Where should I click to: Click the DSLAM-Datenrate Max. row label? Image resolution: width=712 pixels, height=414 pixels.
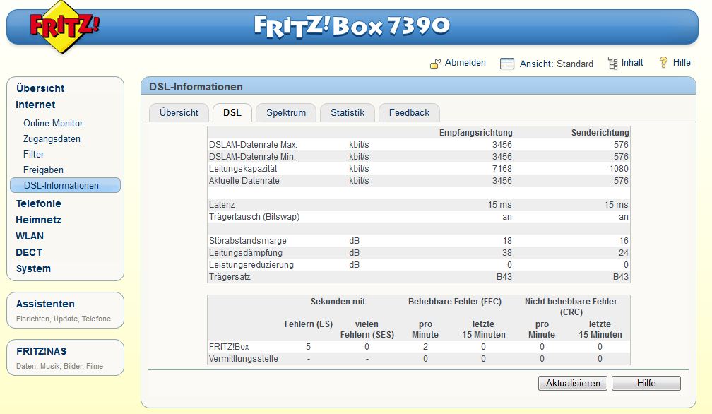click(253, 145)
